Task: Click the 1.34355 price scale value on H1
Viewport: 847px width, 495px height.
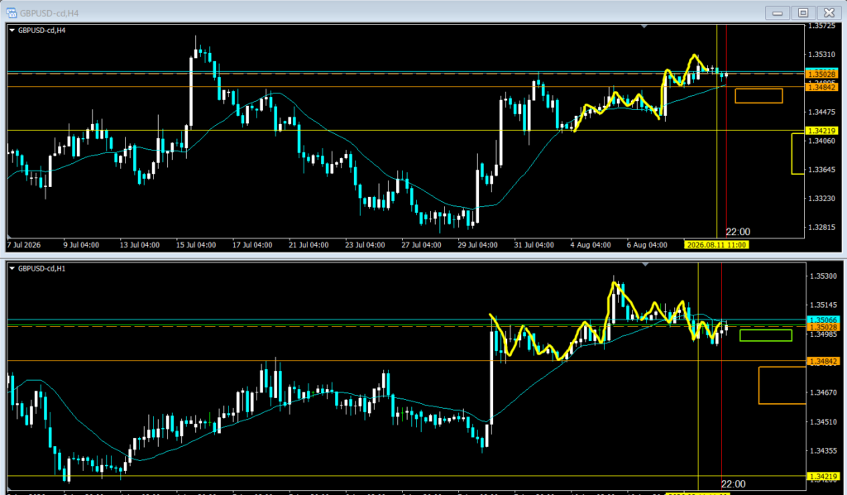Action: (x=823, y=450)
